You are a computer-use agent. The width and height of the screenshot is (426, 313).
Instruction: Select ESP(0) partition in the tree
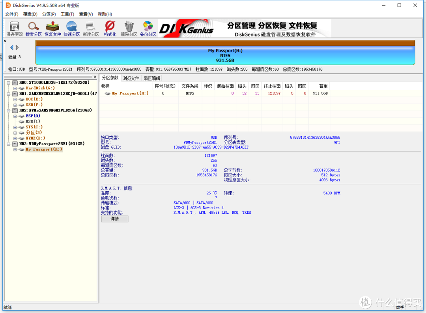[33, 116]
